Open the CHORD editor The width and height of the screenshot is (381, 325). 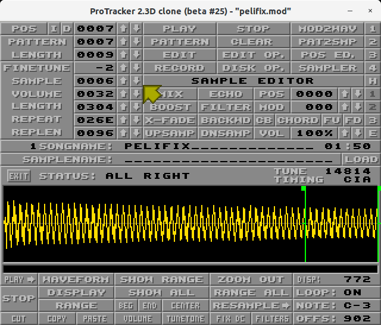(x=298, y=120)
